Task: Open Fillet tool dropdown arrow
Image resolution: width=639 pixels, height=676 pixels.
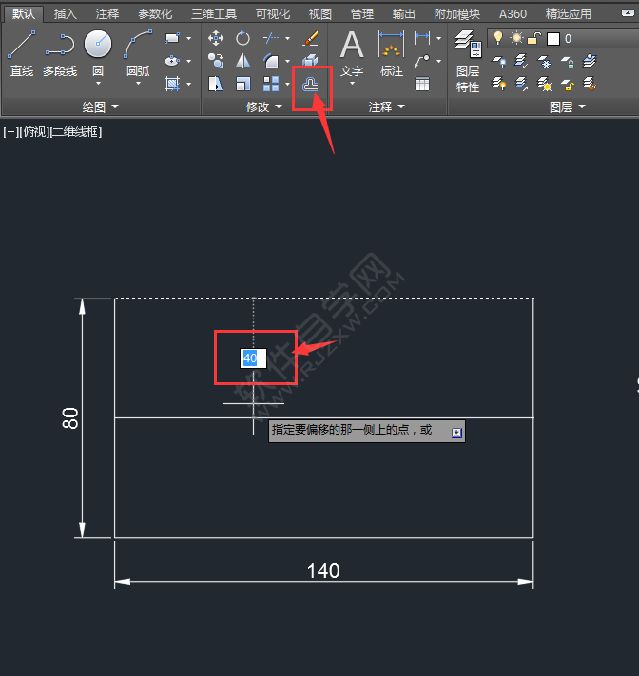Action: (x=287, y=61)
